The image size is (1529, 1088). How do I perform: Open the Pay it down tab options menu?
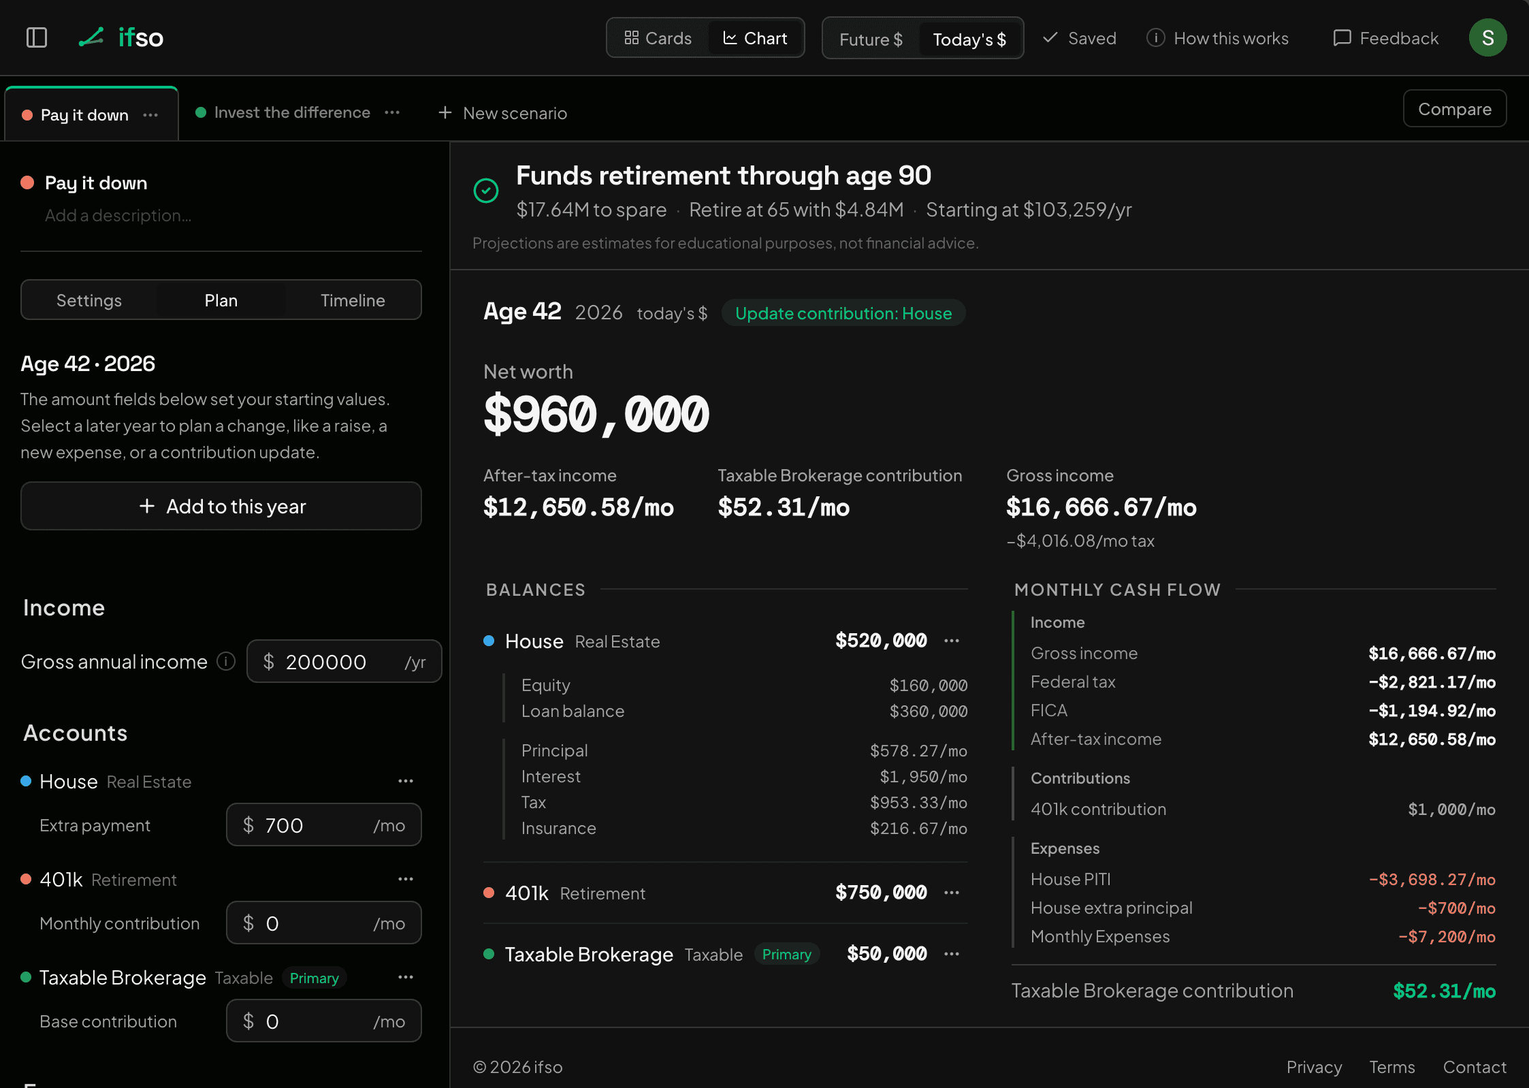click(x=150, y=115)
